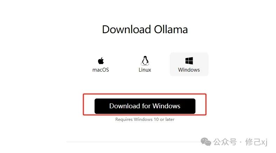Click the Download Ollama heading
The width and height of the screenshot is (276, 153).
[145, 29]
